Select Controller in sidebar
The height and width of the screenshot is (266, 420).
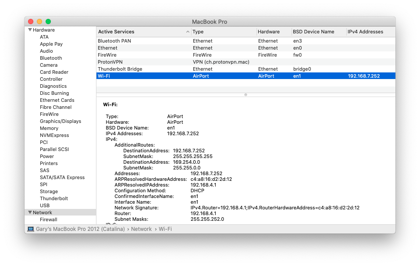click(51, 79)
